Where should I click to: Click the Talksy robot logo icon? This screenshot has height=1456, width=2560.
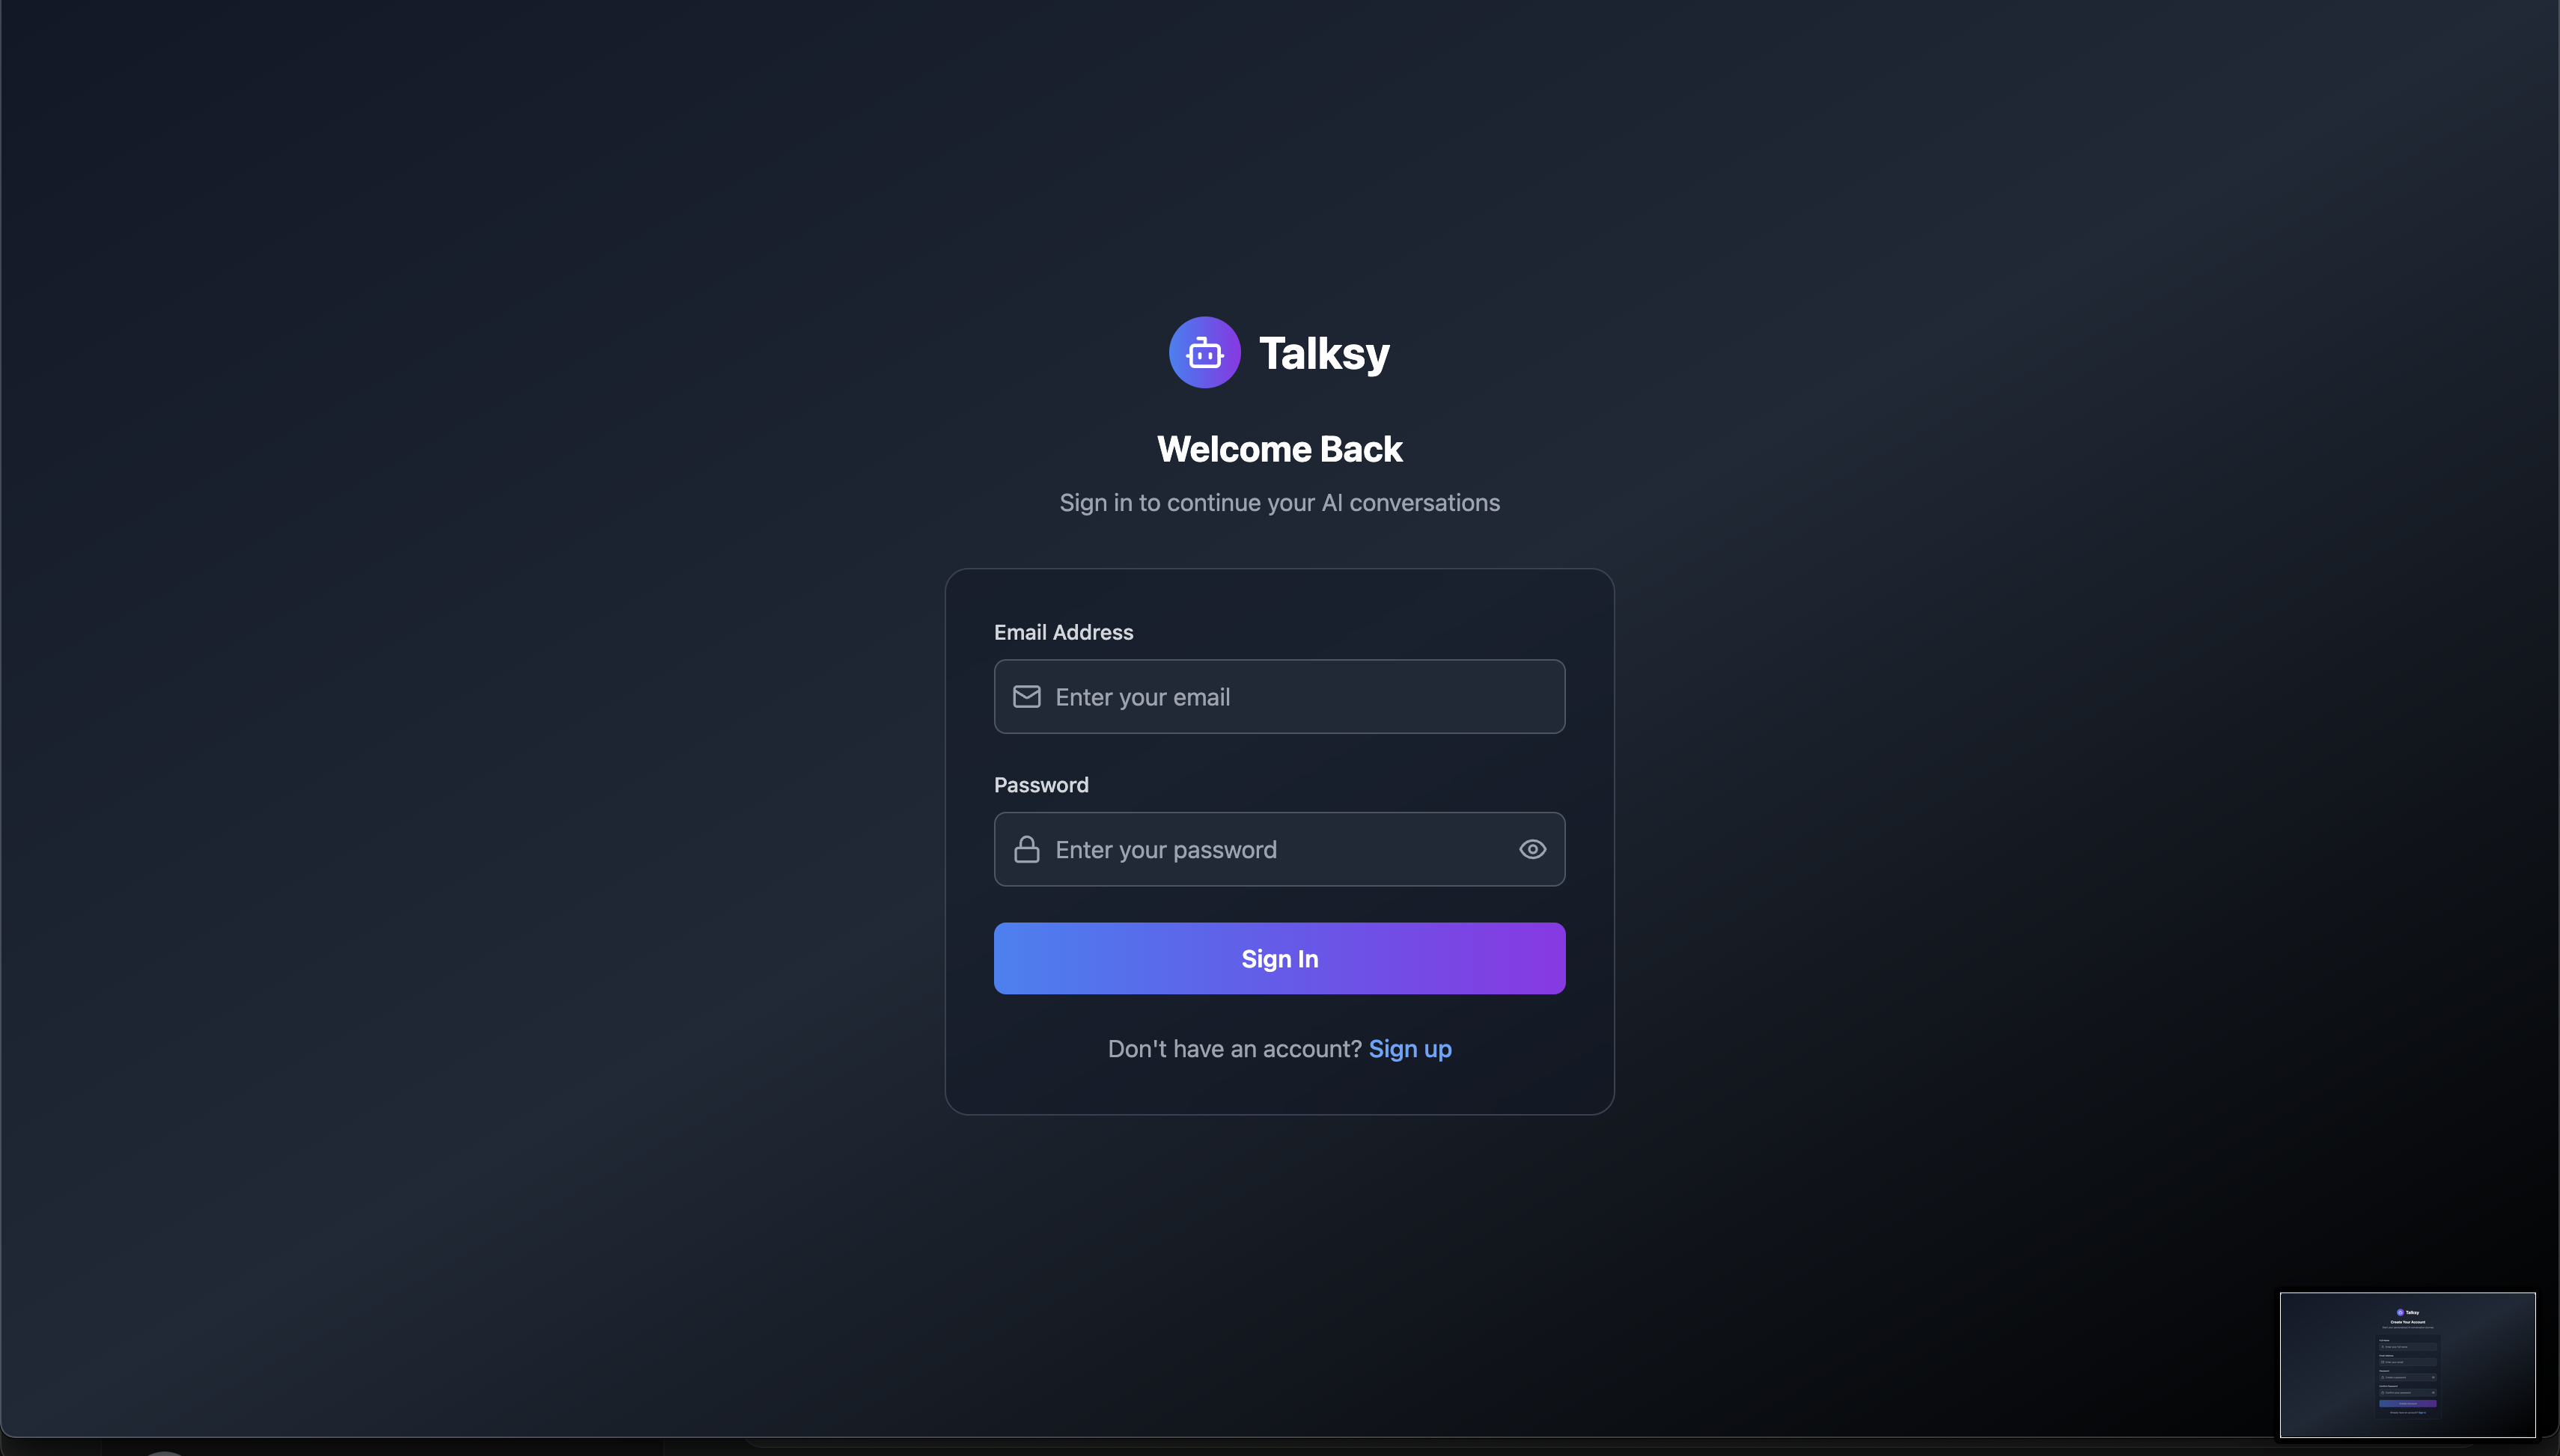point(1204,352)
